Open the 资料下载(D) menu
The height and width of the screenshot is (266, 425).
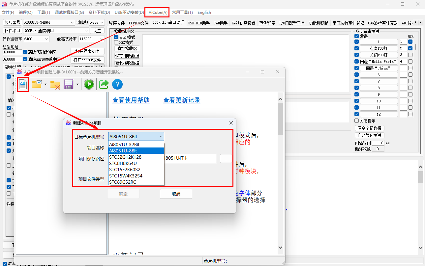point(99,13)
